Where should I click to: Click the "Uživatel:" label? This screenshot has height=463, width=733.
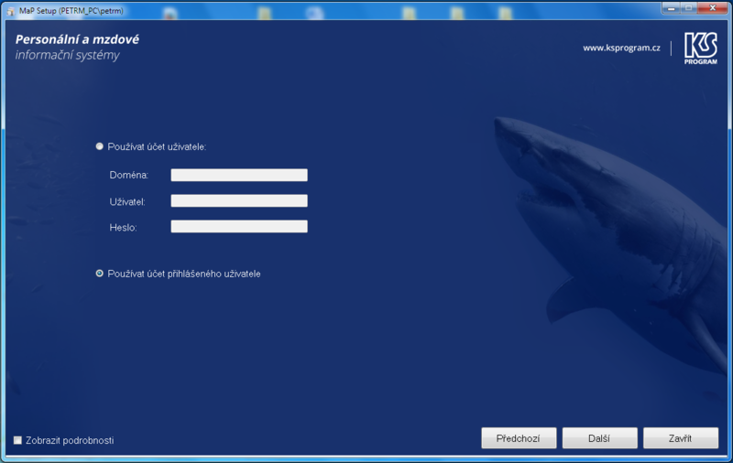point(127,201)
